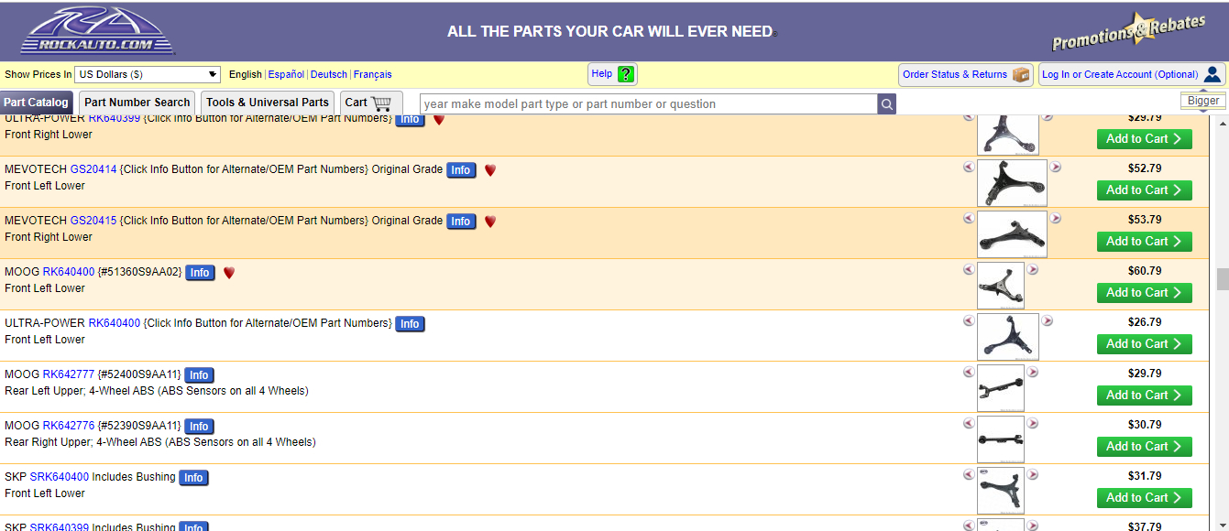Click the green Help question mark icon
Viewport: 1229px width, 531px height.
626,74
